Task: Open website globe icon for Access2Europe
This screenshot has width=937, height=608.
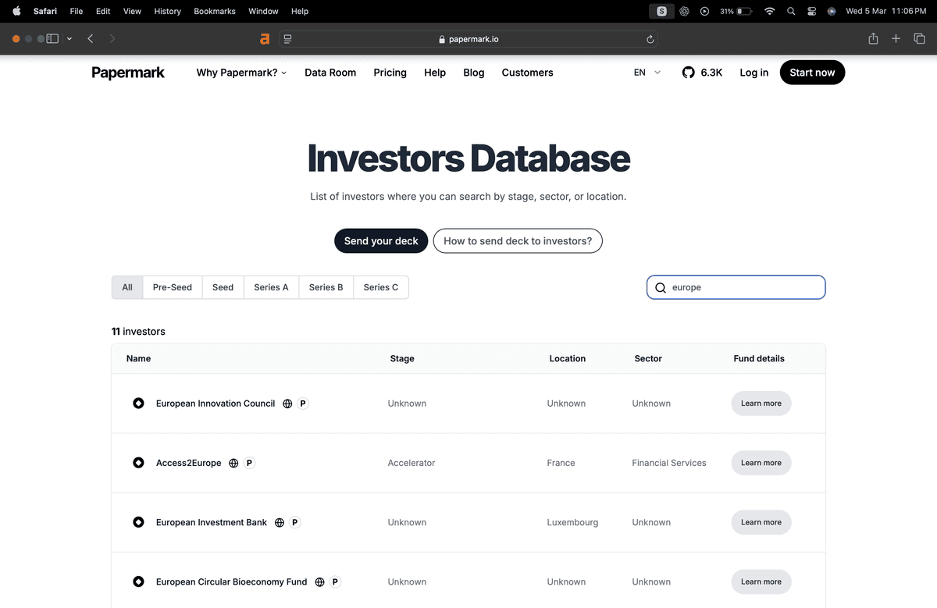Action: coord(233,463)
